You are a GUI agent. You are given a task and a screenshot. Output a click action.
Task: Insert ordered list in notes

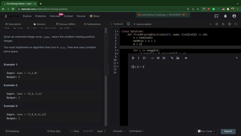pos(164,58)
